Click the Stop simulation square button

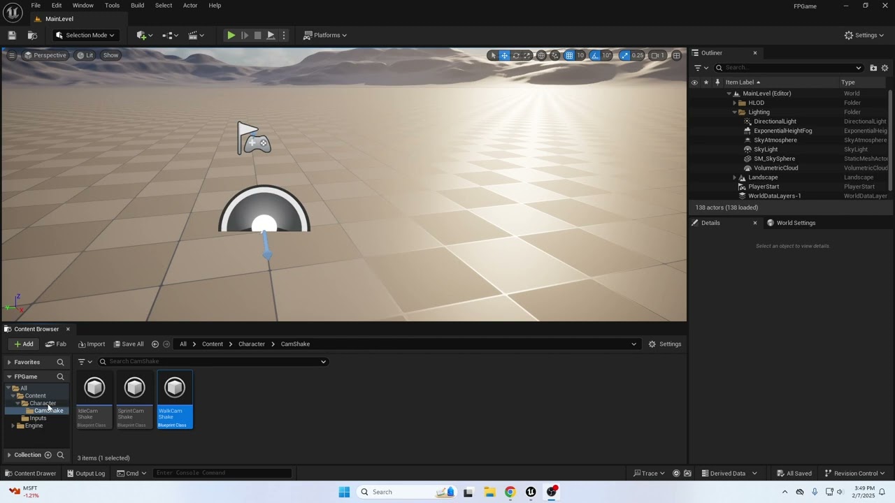click(x=257, y=35)
